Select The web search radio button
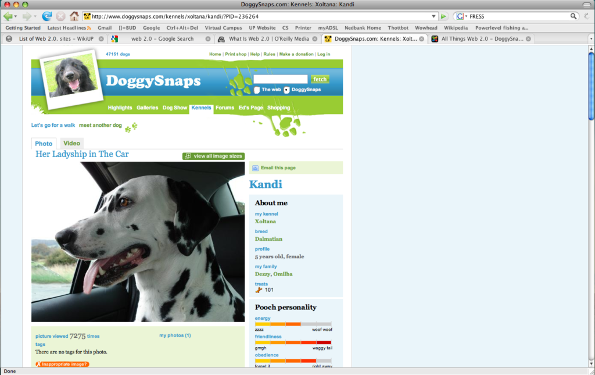Viewport: 595px width, 375px height. click(x=257, y=89)
